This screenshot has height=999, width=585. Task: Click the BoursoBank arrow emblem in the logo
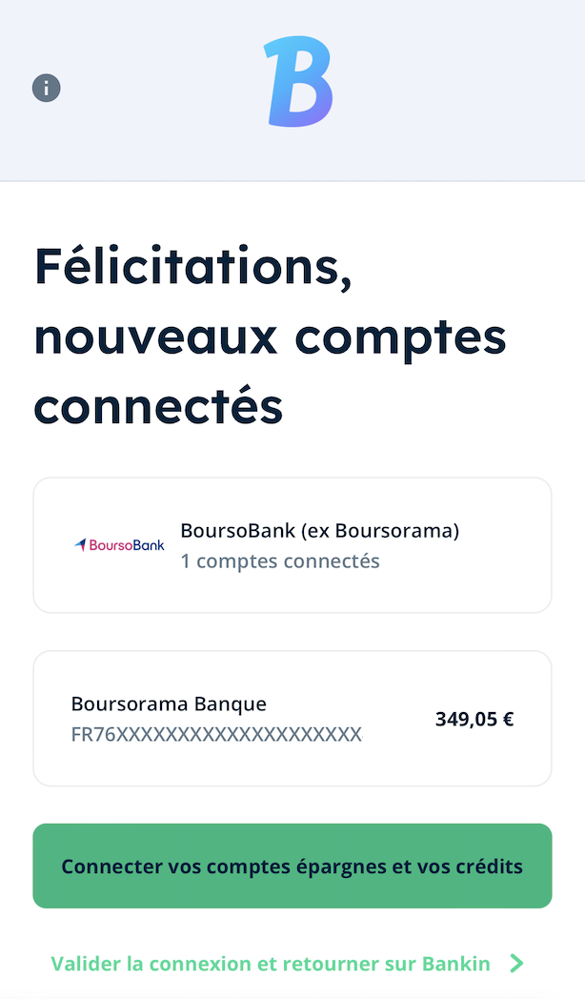80,544
